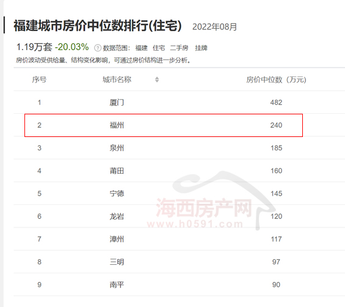The image size is (345, 307).
Task: Click on 莆田 in the table
Action: [117, 171]
